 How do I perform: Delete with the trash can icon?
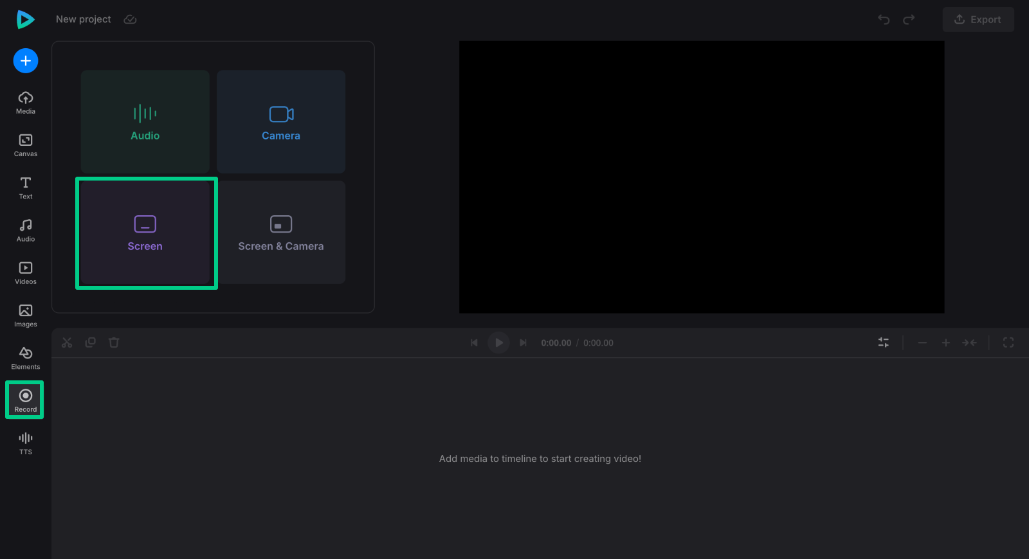114,343
